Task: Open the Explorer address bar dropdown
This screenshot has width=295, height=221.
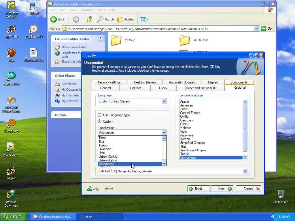Action: coord(256,28)
